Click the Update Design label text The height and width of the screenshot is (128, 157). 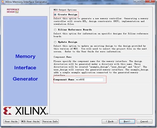[67, 42]
